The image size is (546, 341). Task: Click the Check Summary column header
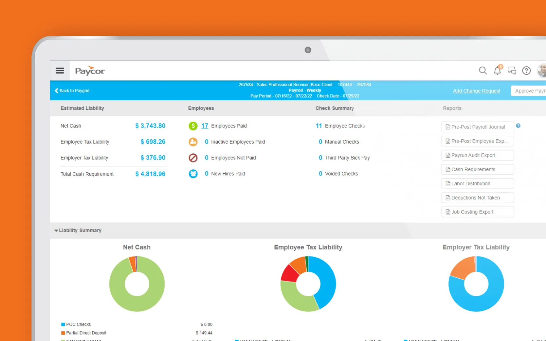point(335,108)
